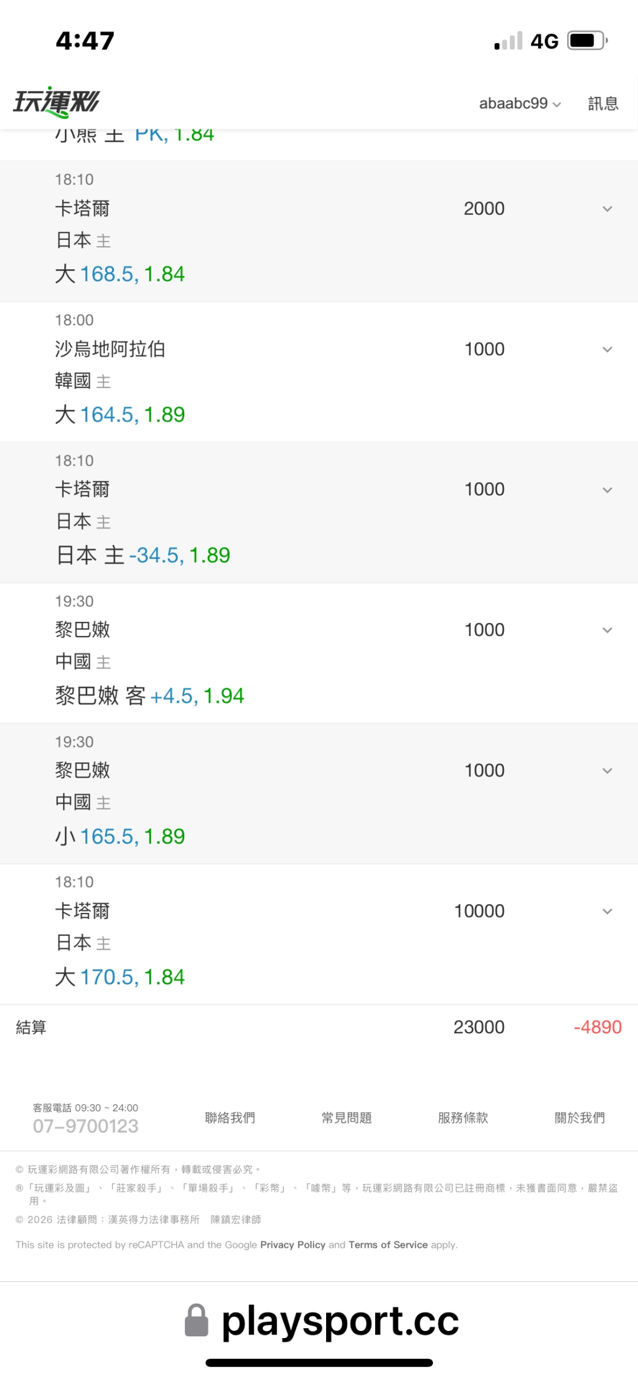Tap the lock icon beside playsport.cc
Screen dimensions: 638x1380
tap(197, 1320)
